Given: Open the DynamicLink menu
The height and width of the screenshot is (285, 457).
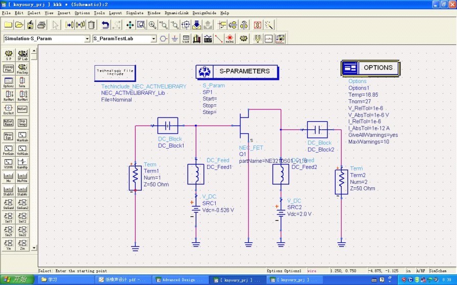Looking at the screenshot, I should (x=176, y=13).
